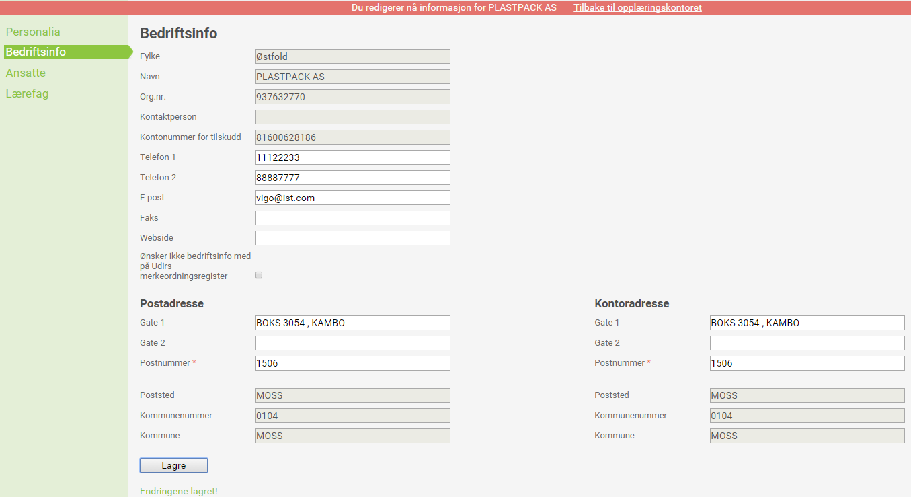Click Kontoradresse Poststed field MOSS
This screenshot has width=911, height=497.
(x=807, y=395)
